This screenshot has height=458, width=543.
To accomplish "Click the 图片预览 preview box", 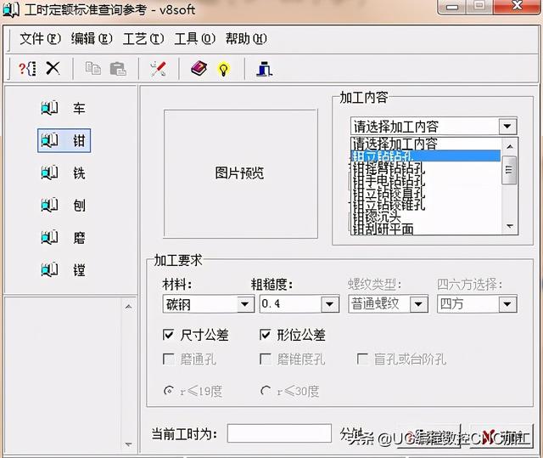I will (240, 173).
